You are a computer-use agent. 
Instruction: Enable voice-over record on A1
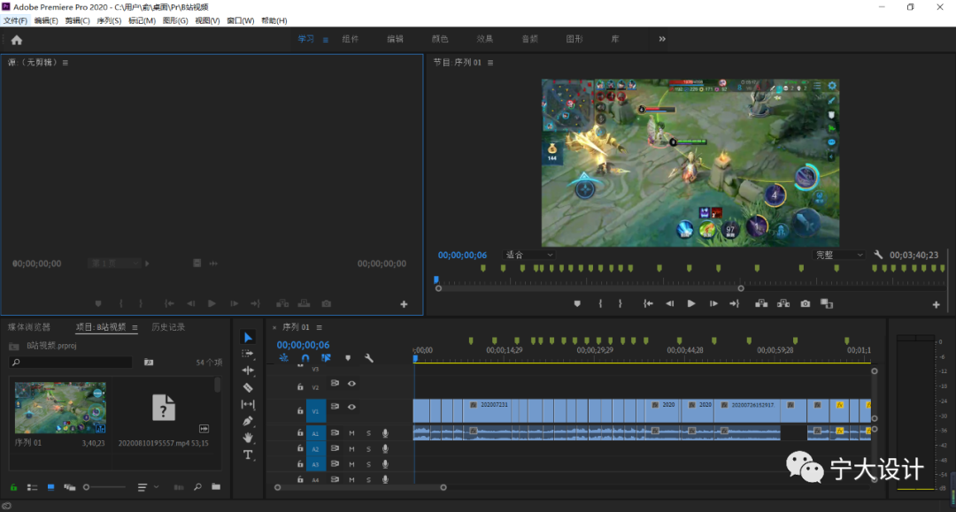point(385,433)
